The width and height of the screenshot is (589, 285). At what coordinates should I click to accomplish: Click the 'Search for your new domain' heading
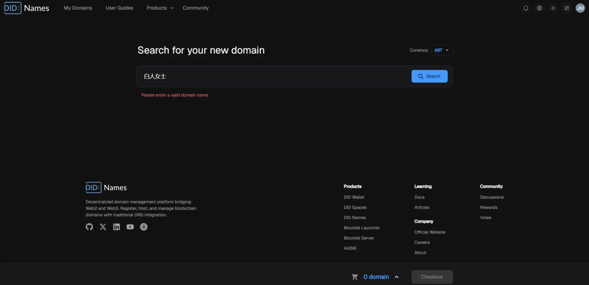point(201,50)
